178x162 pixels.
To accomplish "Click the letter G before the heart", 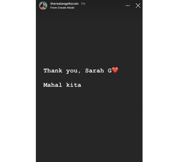I will 110,70.
